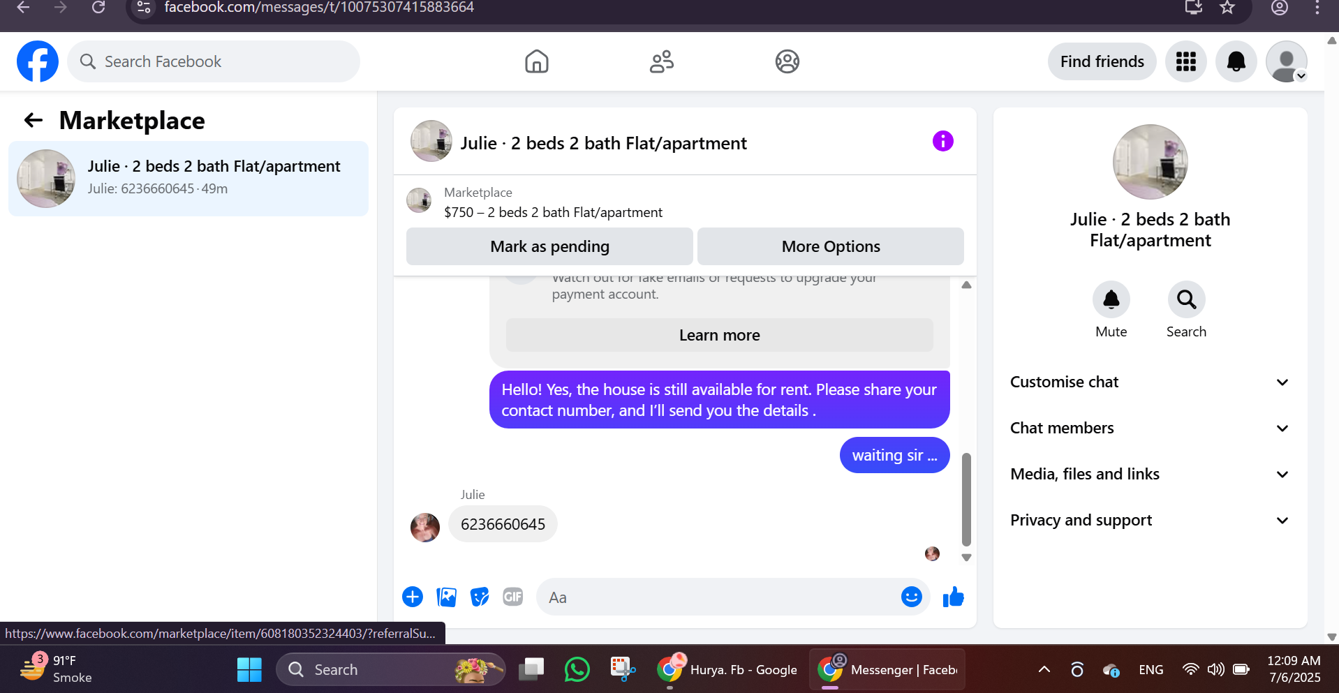Open Windows Start menu
This screenshot has height=693, width=1339.
(249, 670)
